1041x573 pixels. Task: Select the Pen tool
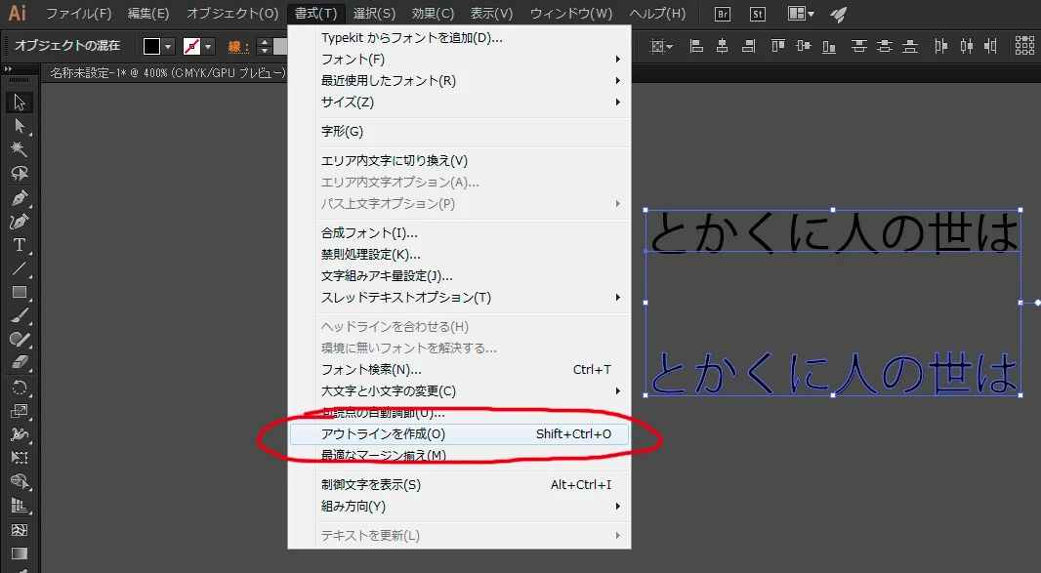pyautogui.click(x=20, y=198)
